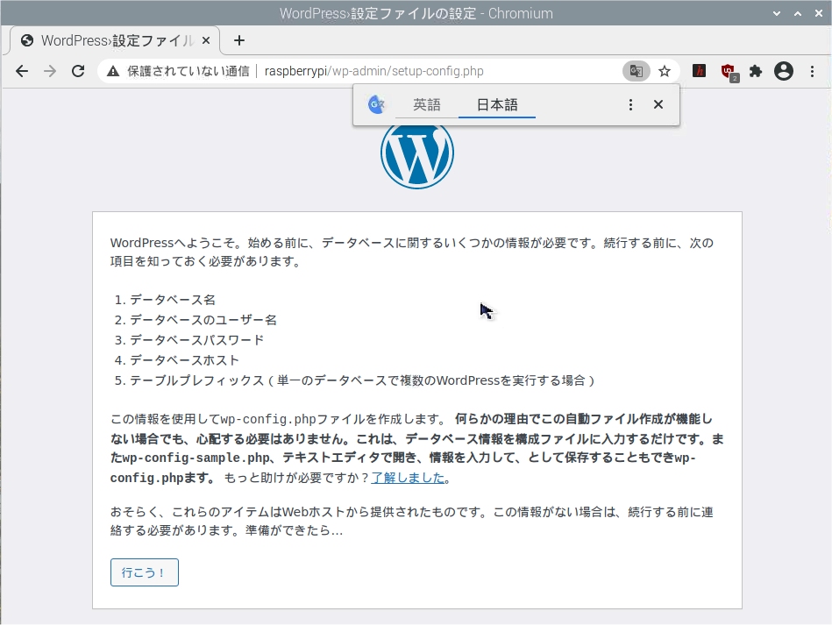The height and width of the screenshot is (625, 832).
Task: Click the 保護されていない通信 security label
Action: (188, 71)
